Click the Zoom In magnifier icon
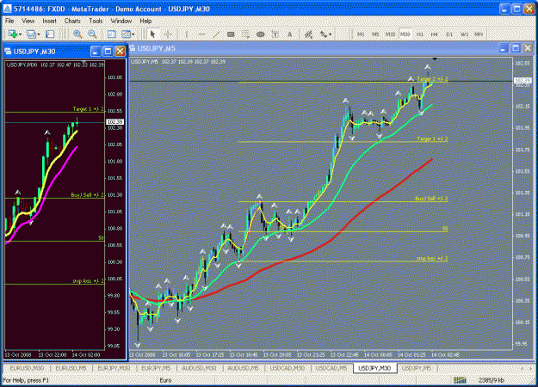 click(x=77, y=34)
